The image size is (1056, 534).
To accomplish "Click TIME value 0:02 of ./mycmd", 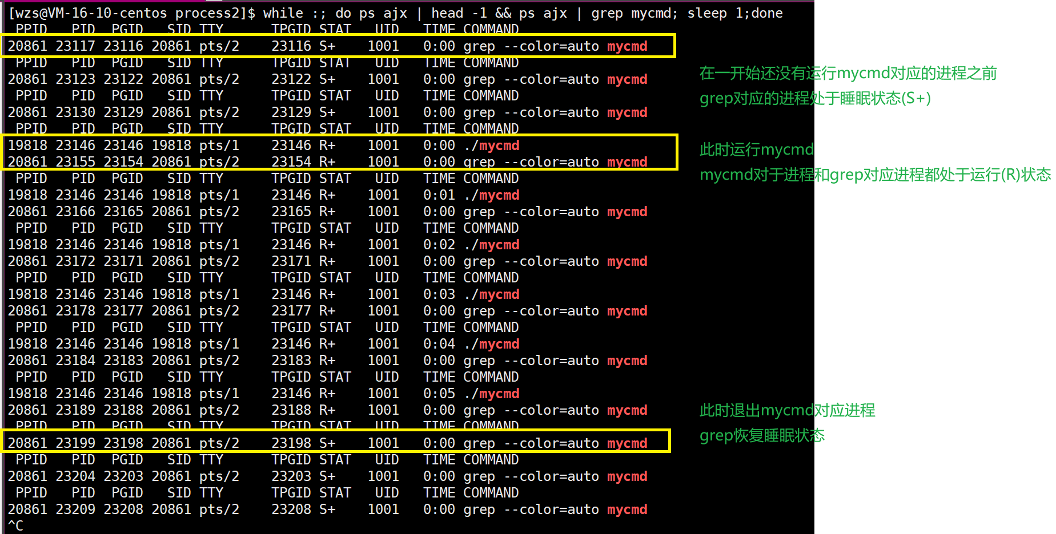I will (x=439, y=245).
